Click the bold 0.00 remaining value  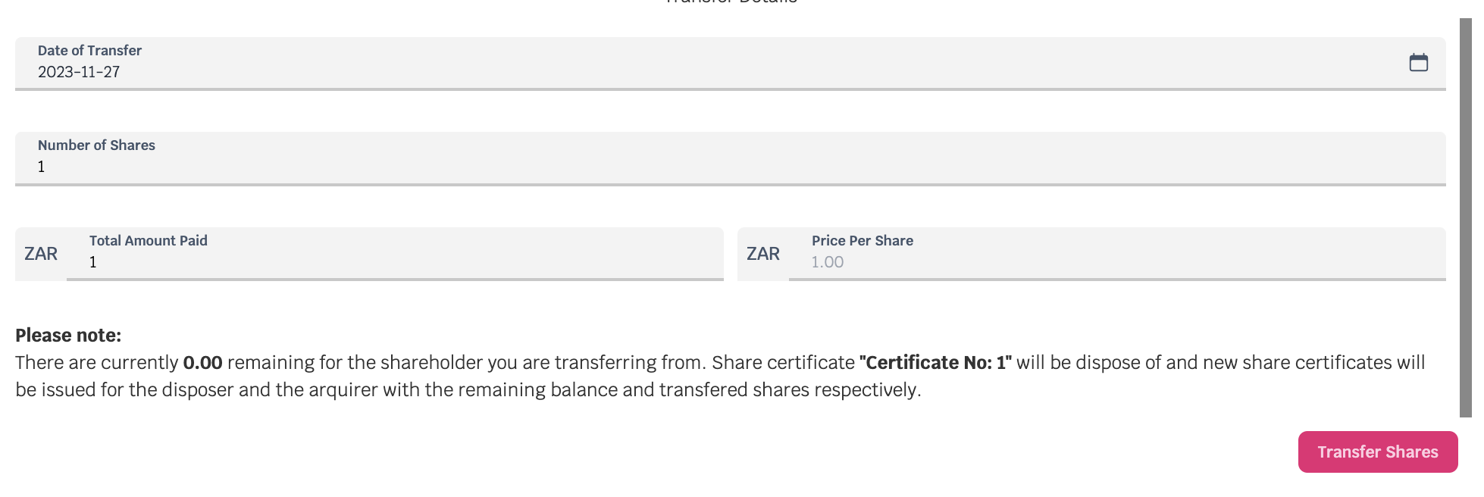coord(202,362)
